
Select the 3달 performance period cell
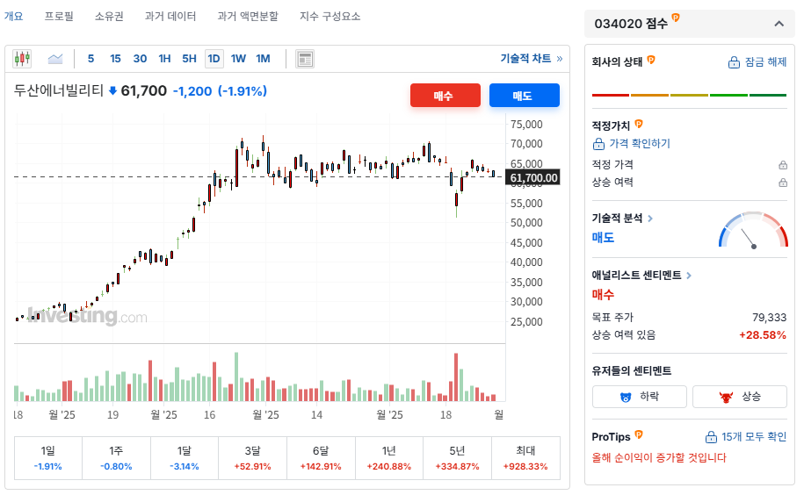(x=253, y=458)
